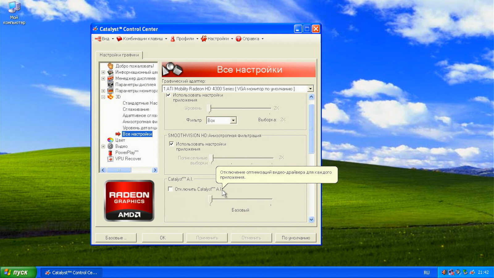Click the Catalyst title bar icon

(x=95, y=29)
